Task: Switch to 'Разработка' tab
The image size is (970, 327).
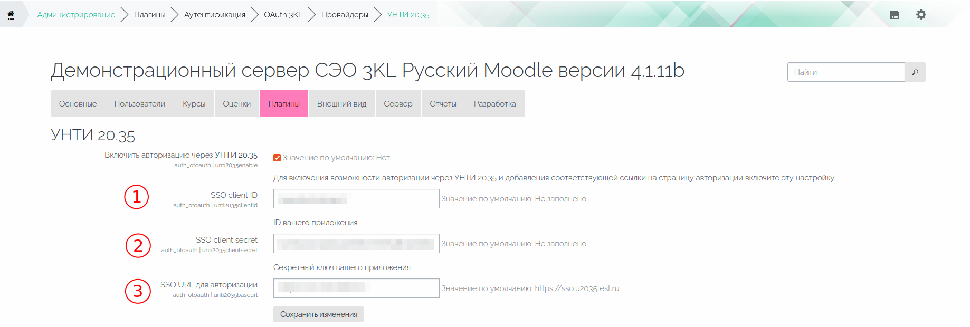Action: (495, 103)
